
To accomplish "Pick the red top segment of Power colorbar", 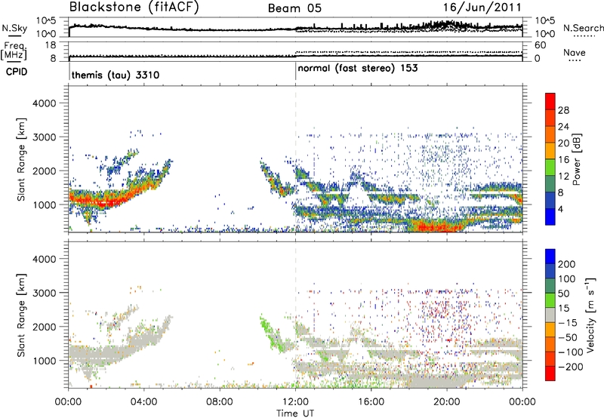I will 550,101.
